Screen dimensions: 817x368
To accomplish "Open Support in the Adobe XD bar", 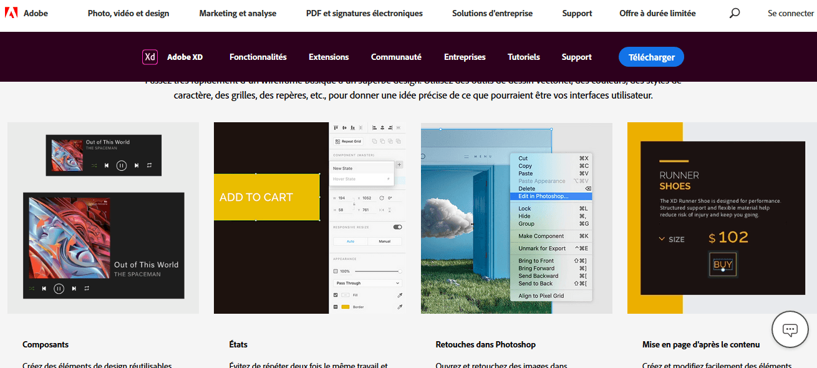I will tap(576, 57).
